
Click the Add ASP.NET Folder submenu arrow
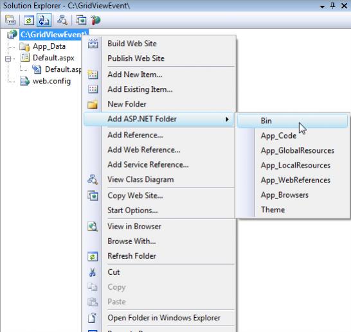227,119
